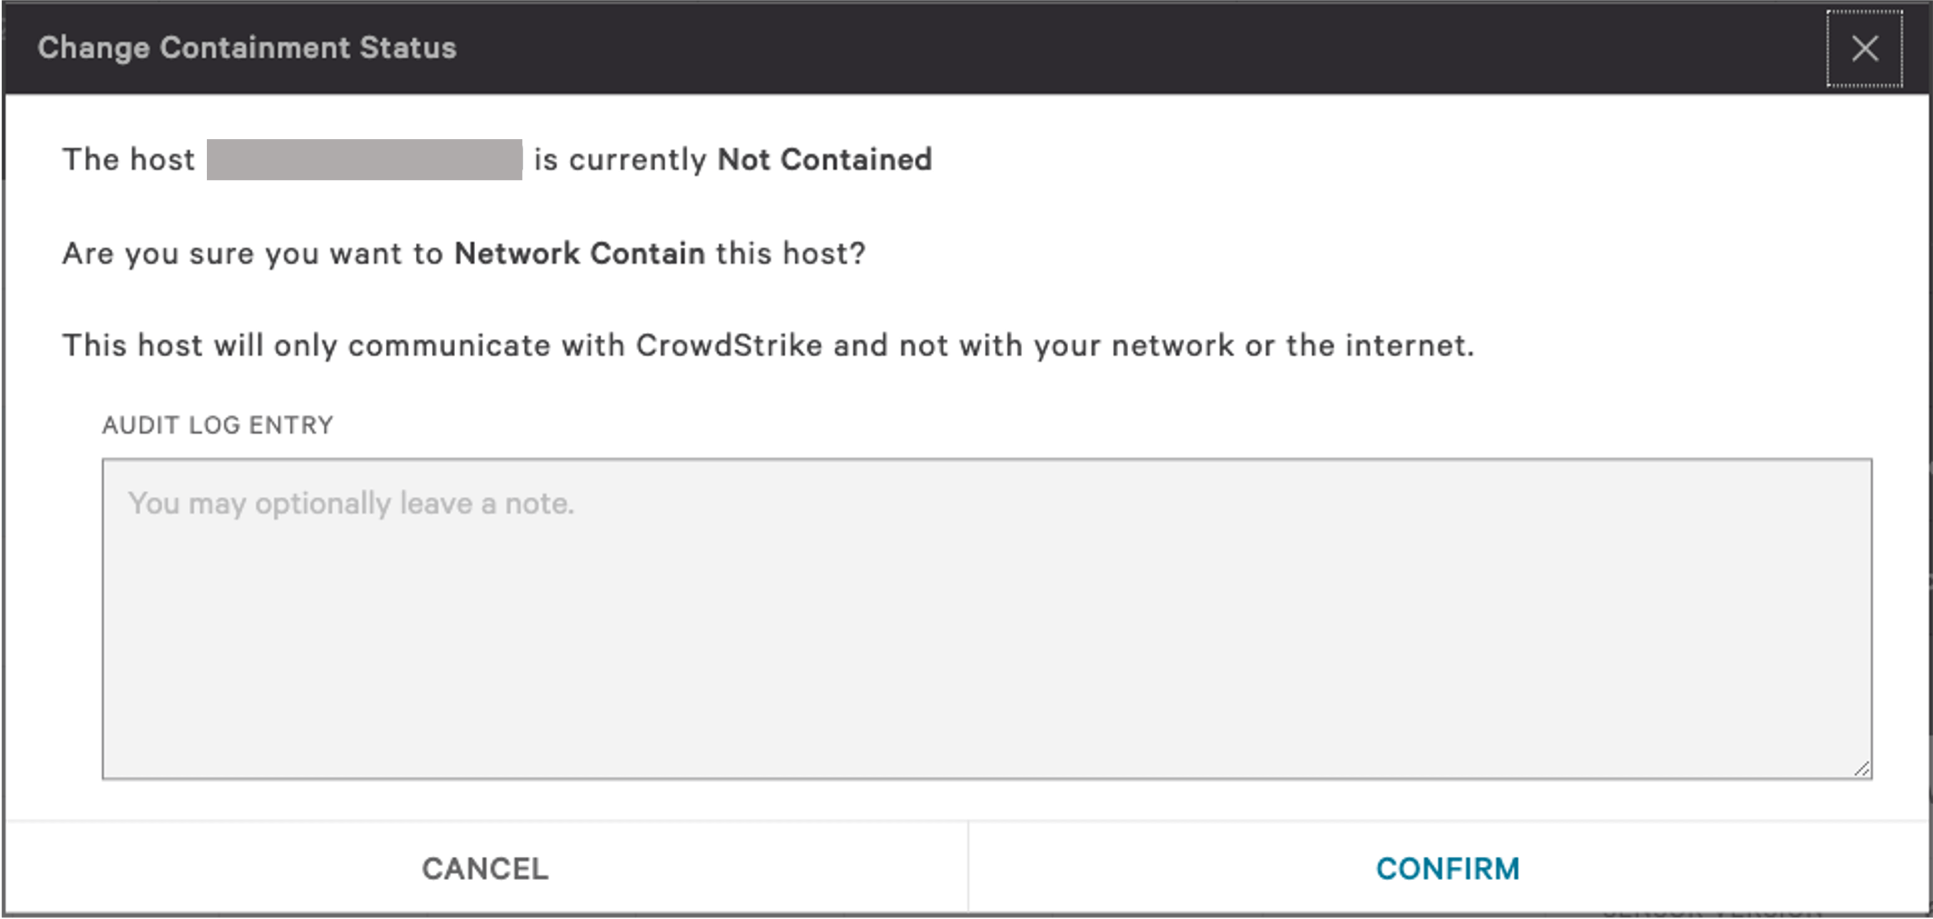The height and width of the screenshot is (919, 1933).
Task: Close the Change Containment Status dialog
Action: pyautogui.click(x=1866, y=49)
